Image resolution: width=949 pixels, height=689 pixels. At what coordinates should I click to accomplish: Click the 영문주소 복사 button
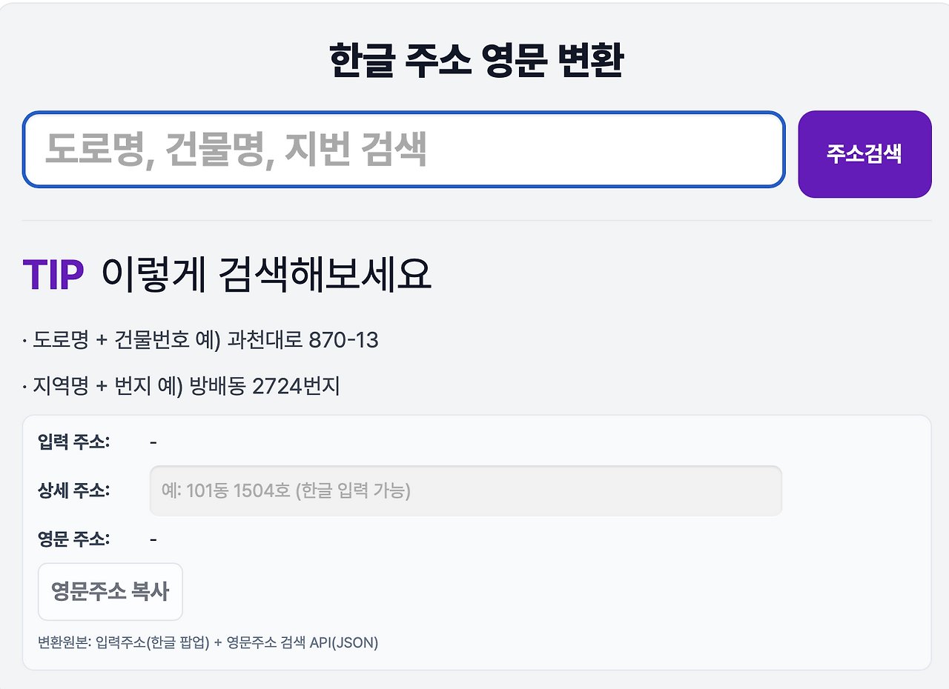(110, 590)
